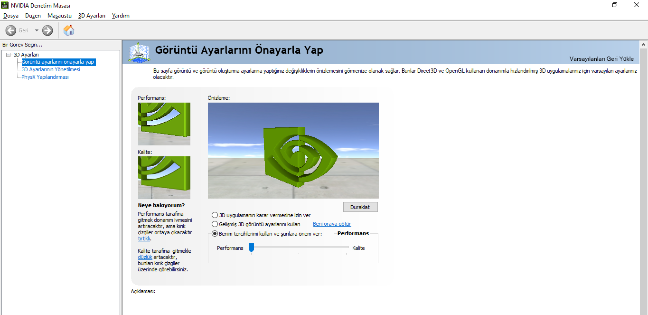Select Görüntü ayarlarını önayarla yap tree item
The width and height of the screenshot is (648, 315).
pyautogui.click(x=58, y=62)
